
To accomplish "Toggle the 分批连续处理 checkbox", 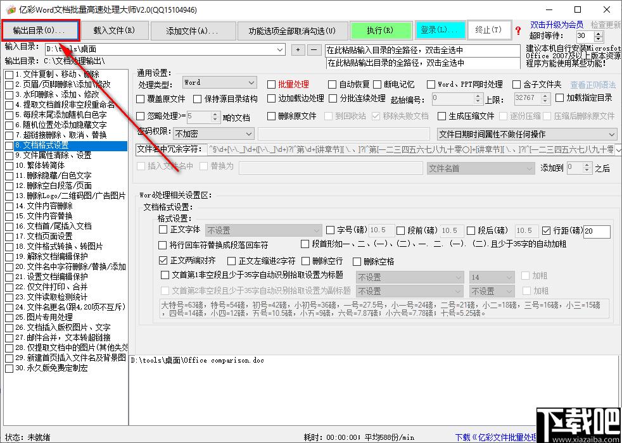I will (x=333, y=98).
